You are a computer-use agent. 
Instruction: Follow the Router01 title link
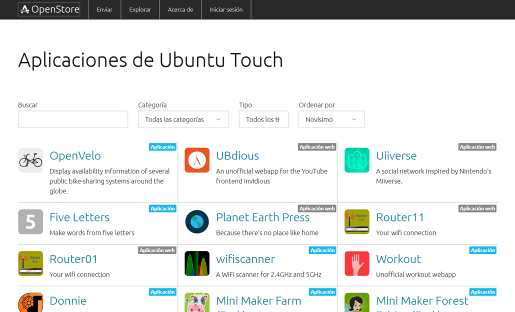pyautogui.click(x=73, y=259)
